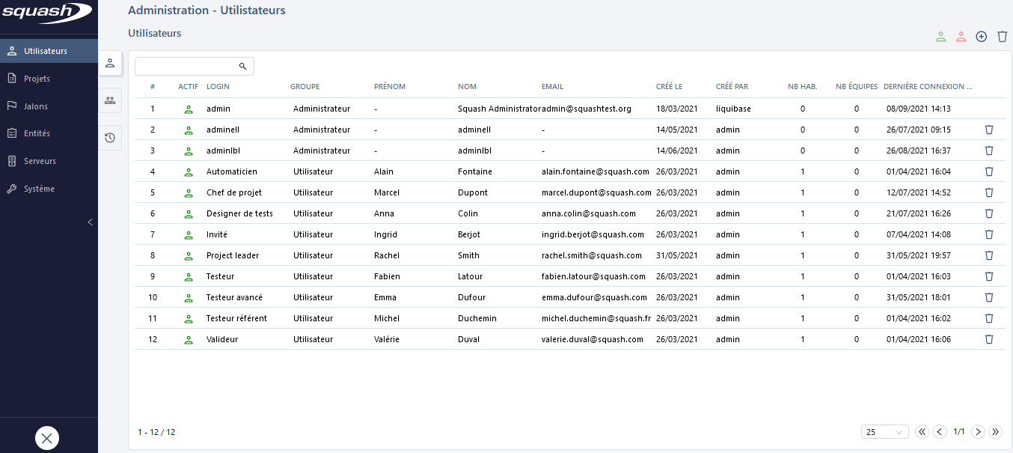Go to the next page of users
Screen dimensions: 1013x453
click(978, 431)
